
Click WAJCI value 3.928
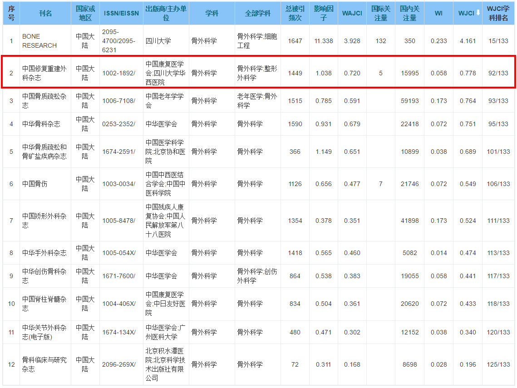pyautogui.click(x=352, y=41)
